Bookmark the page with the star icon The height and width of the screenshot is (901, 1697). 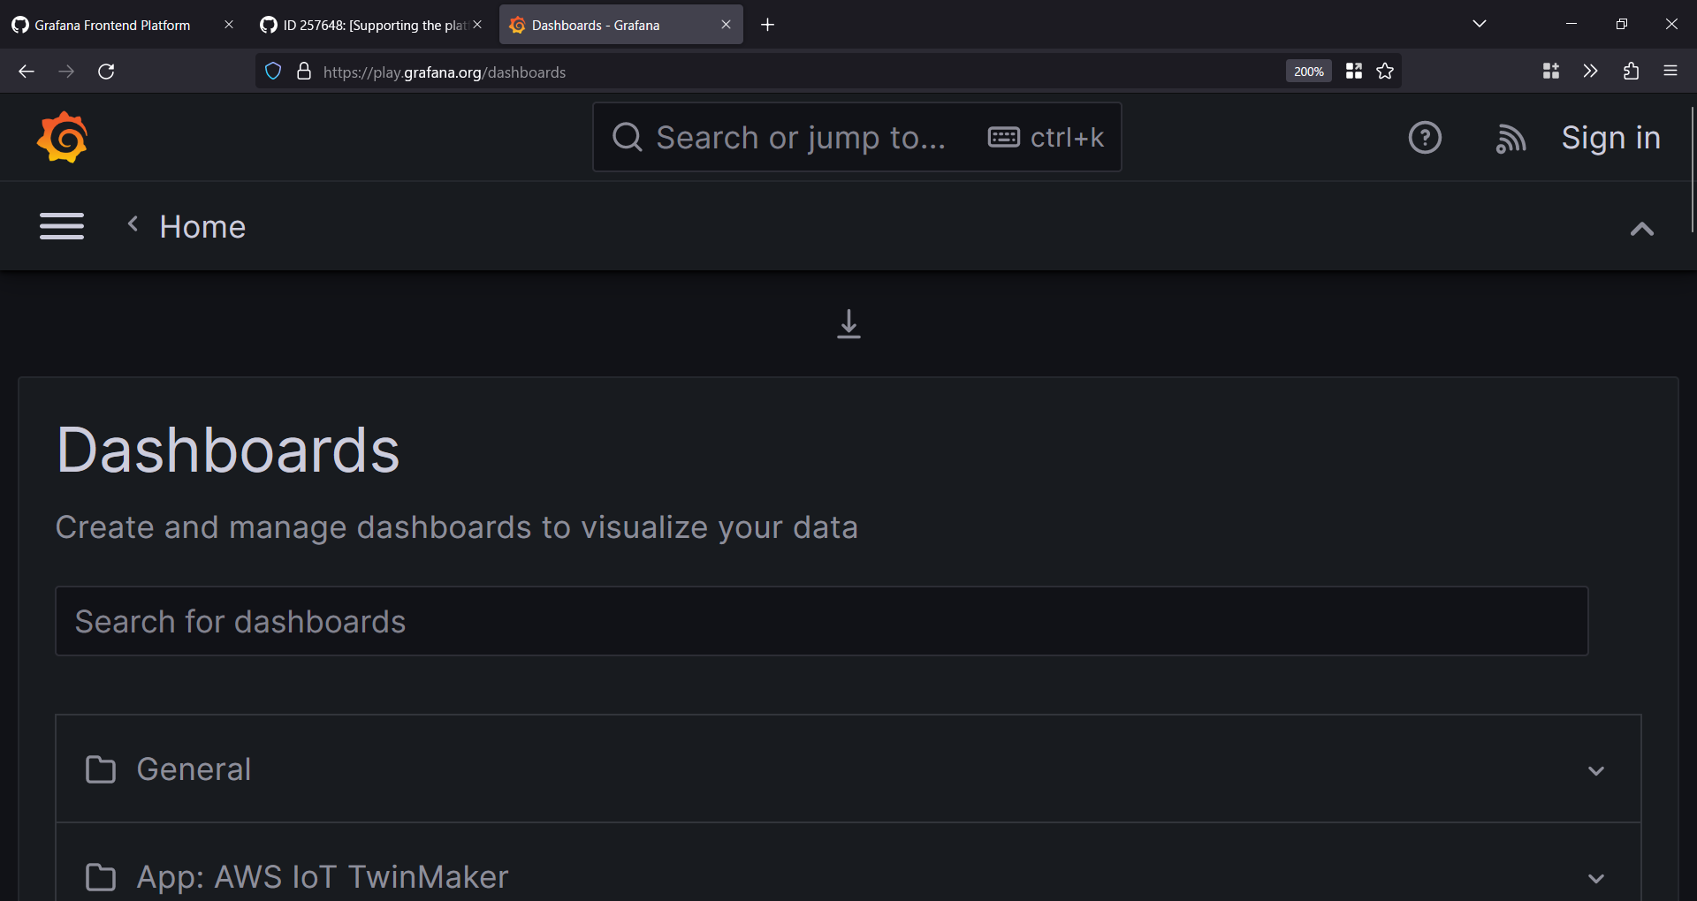click(x=1384, y=71)
